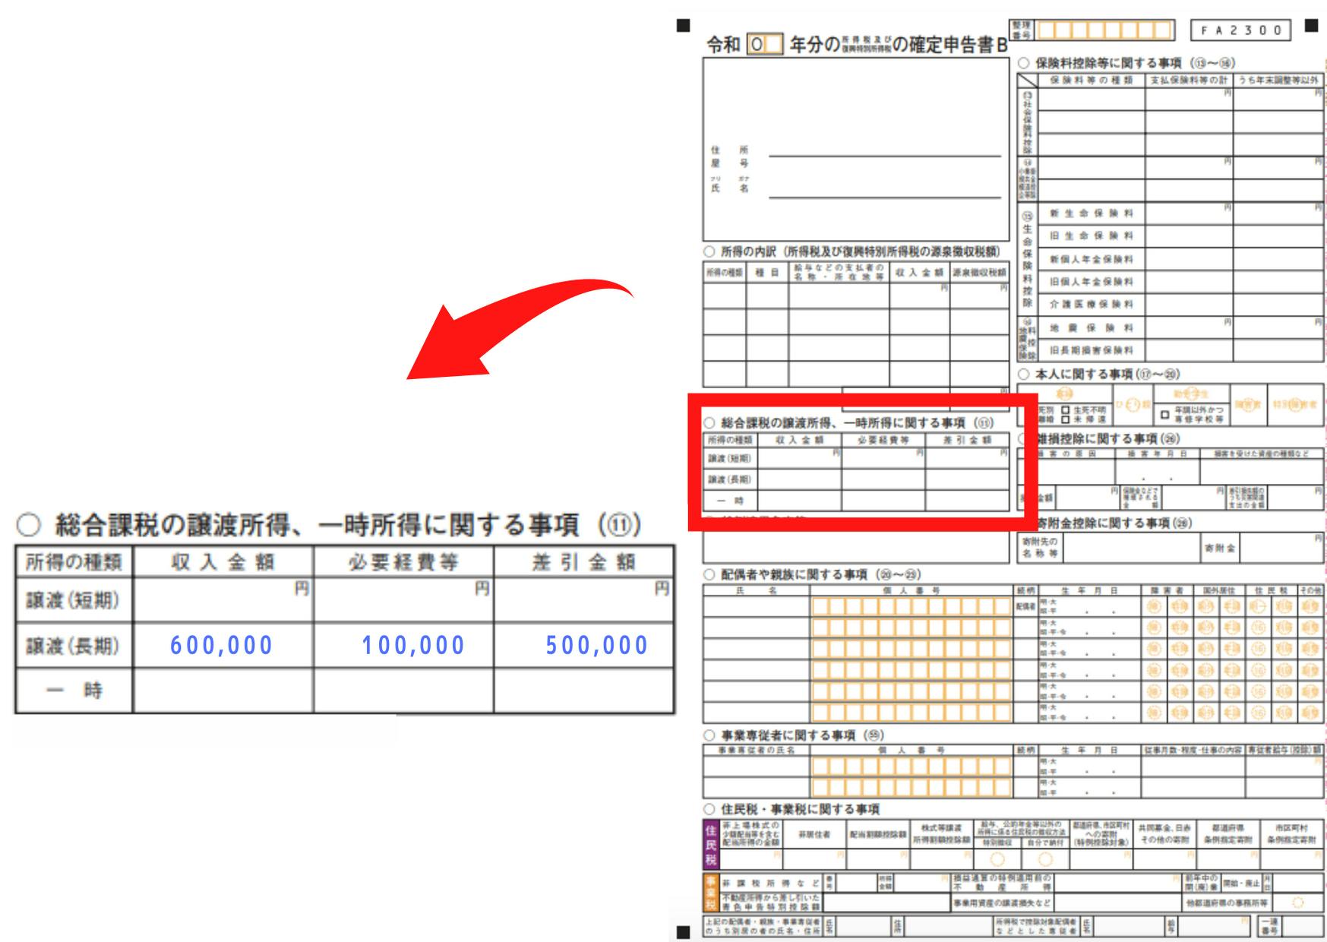Click the 整理番号 box row at the top
Image resolution: width=1327 pixels, height=942 pixels.
point(1105,30)
